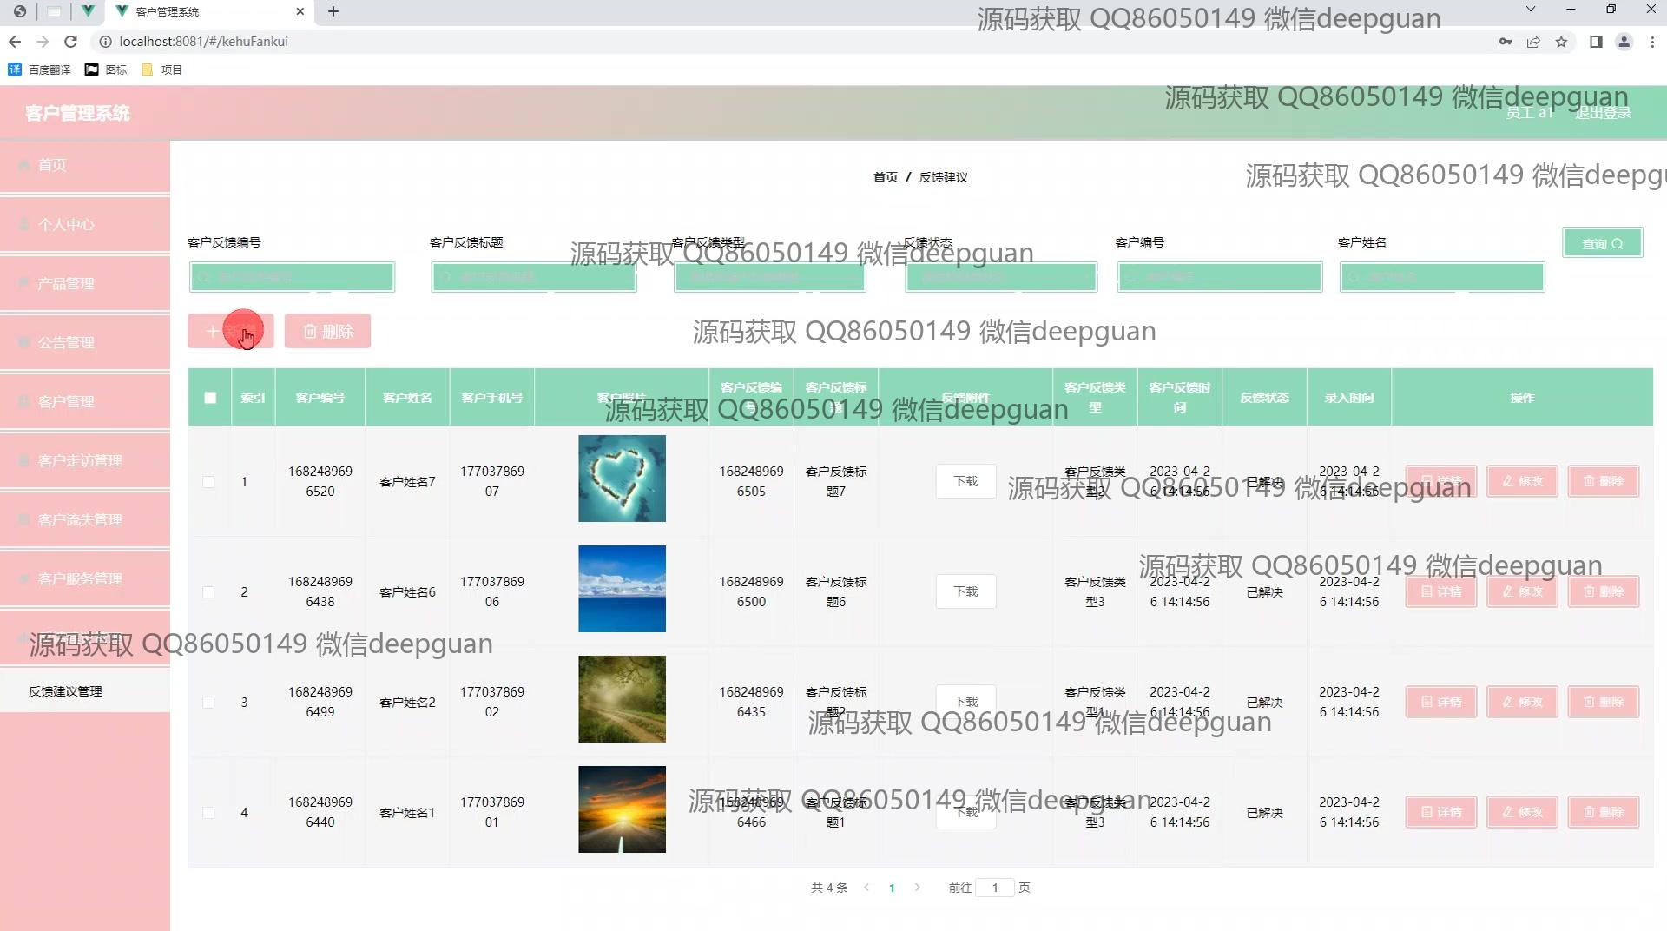Select 客户走访管理 from the sidebar

tap(80, 461)
